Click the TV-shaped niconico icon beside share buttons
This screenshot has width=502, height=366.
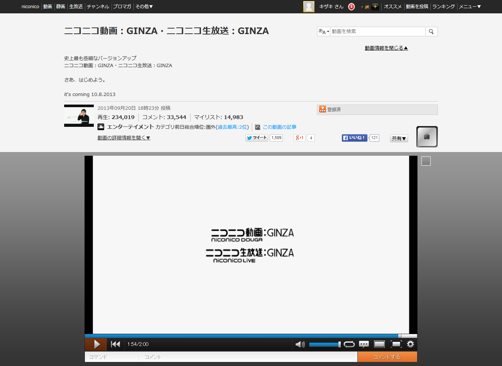427,136
